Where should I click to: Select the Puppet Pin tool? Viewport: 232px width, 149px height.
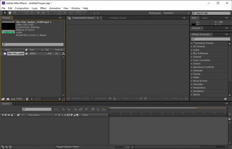(x=78, y=13)
